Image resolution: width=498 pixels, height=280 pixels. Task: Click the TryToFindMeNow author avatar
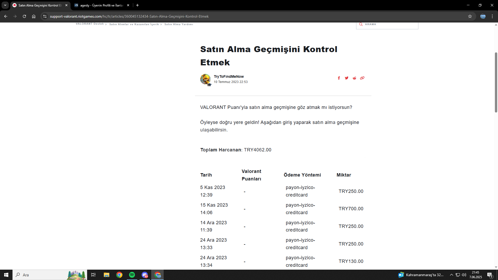205,79
